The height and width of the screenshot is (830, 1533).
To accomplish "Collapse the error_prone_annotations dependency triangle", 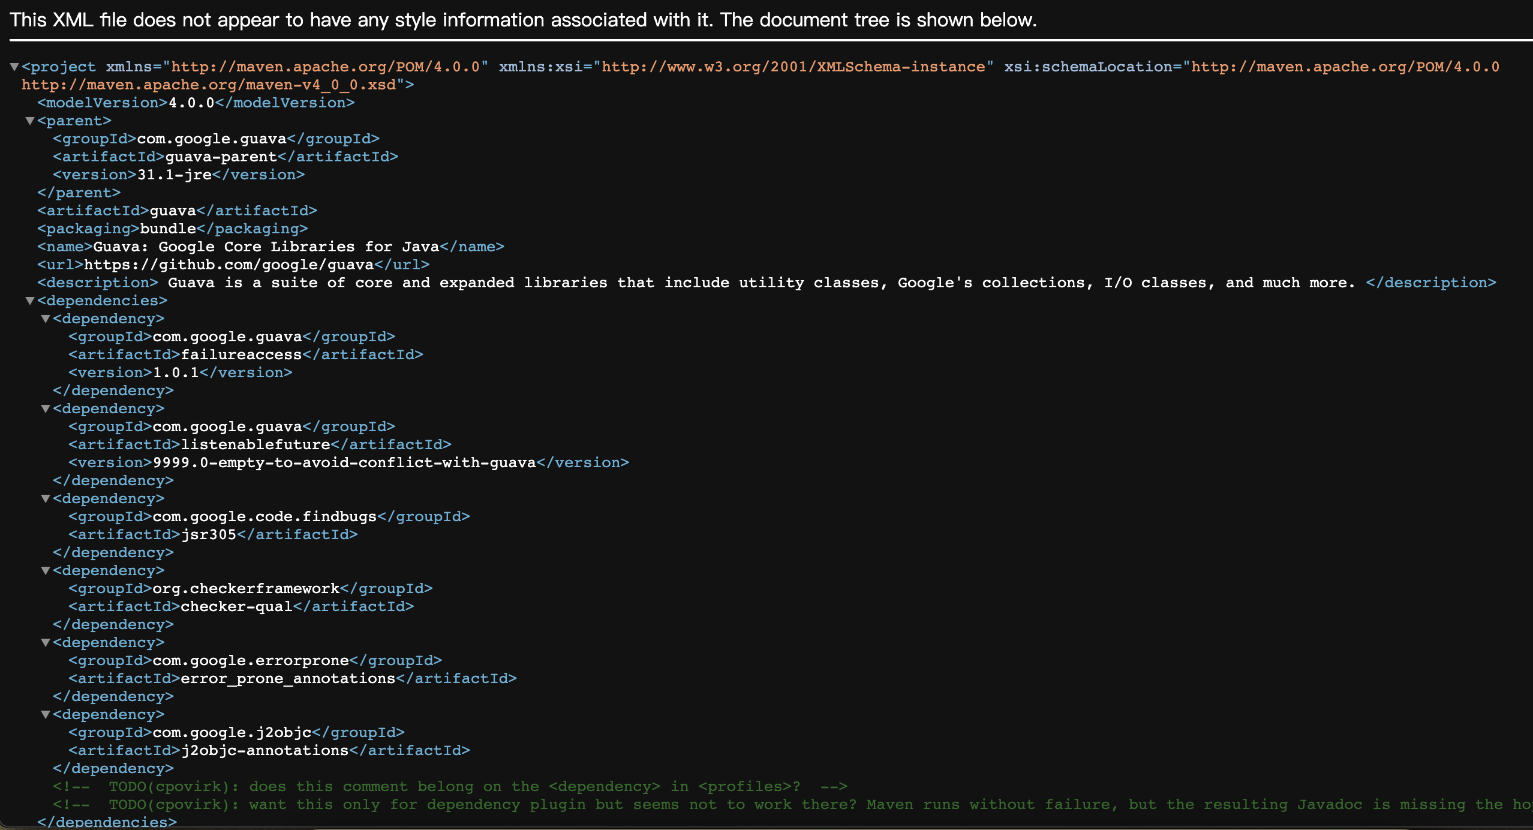I will pos(46,642).
